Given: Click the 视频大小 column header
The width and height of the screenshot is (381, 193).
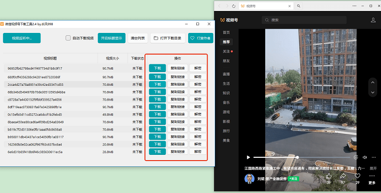Looking at the screenshot, I should pos(112,58).
